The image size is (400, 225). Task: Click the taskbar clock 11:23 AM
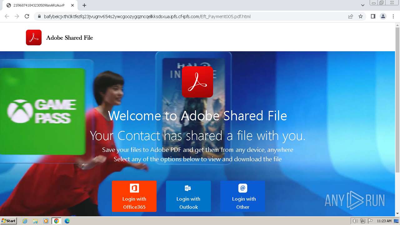click(x=384, y=221)
